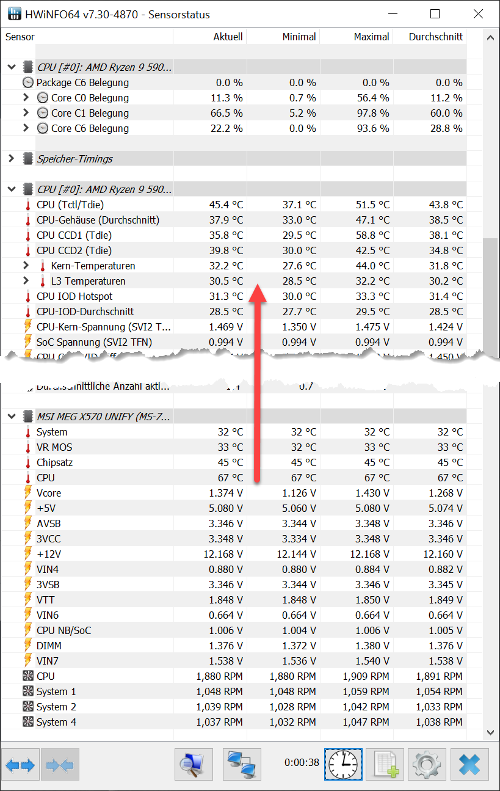Close sensors with the blue X button
500x791 pixels.
pyautogui.click(x=469, y=765)
